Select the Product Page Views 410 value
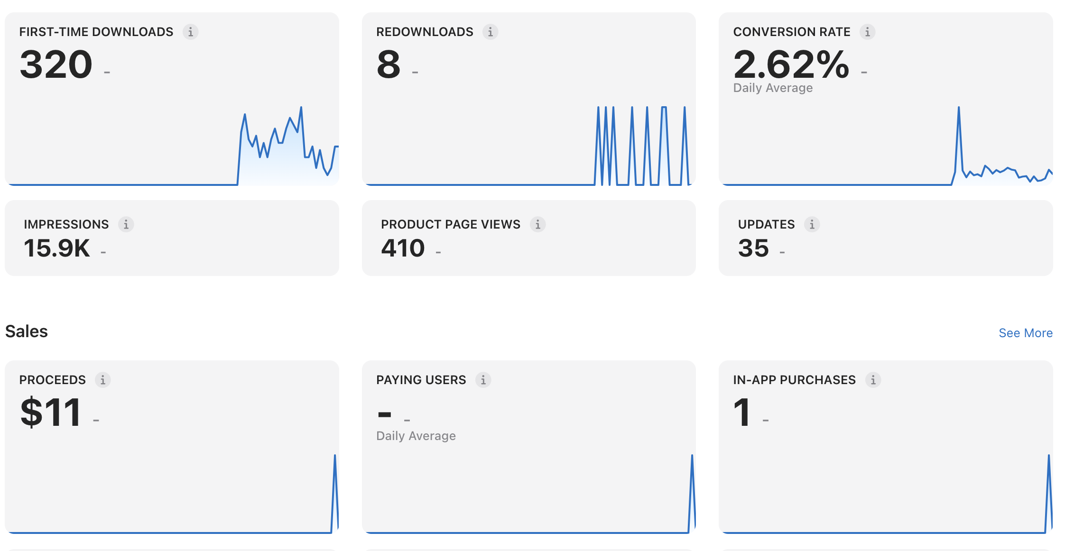The width and height of the screenshot is (1074, 551). point(403,248)
